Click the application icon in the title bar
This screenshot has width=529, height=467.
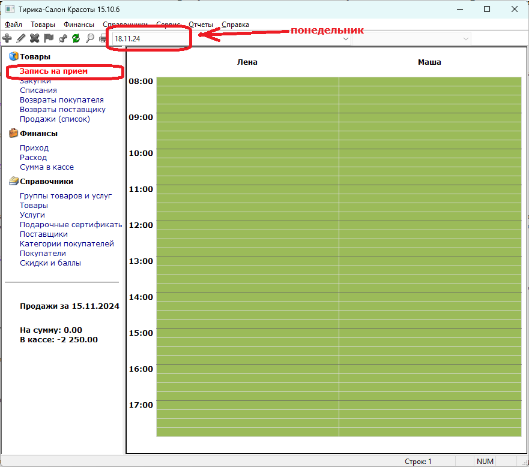[10, 9]
